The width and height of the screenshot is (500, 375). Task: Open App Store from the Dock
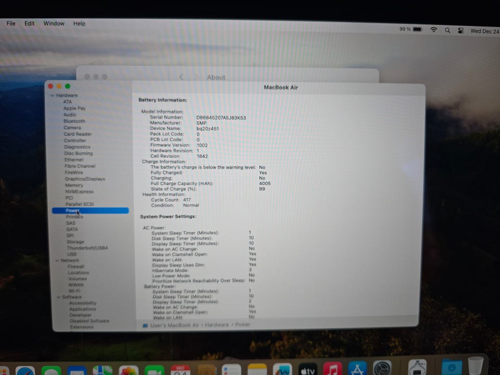[x=357, y=368]
